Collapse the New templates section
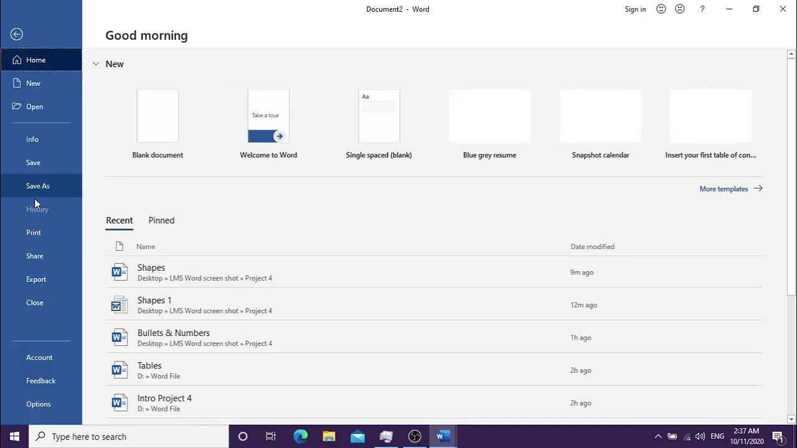This screenshot has width=797, height=448. click(96, 64)
